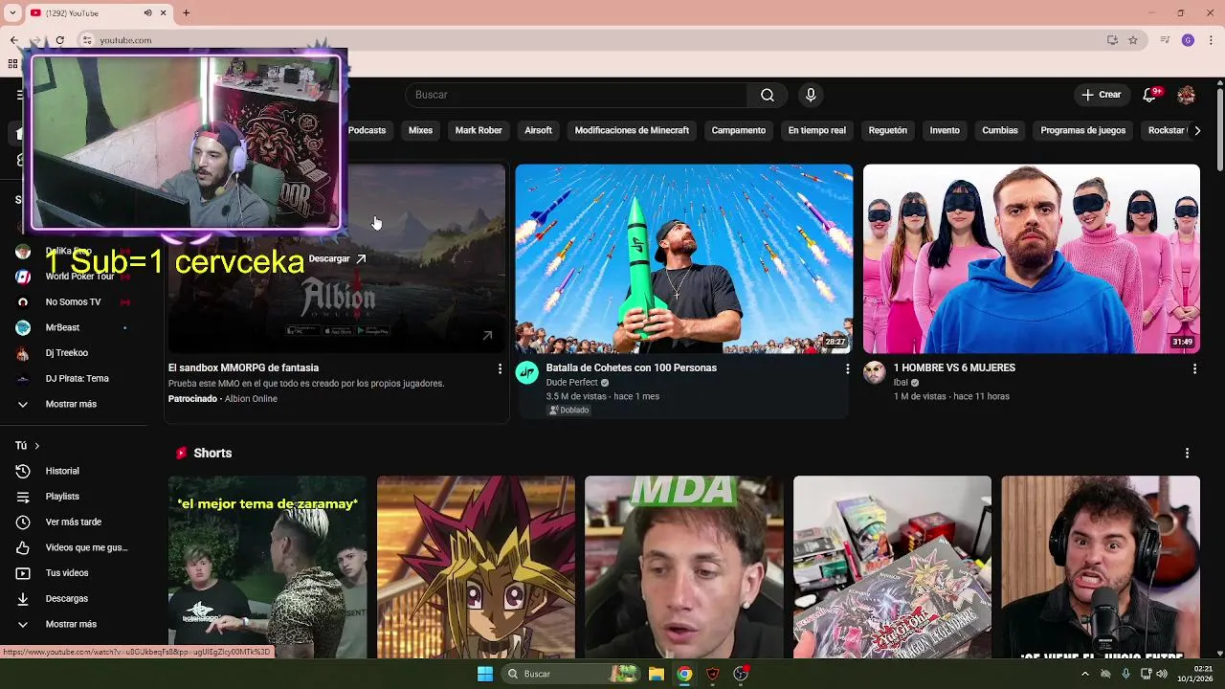Open Shorts section options menu
Screen dimensions: 1225x689
tap(1187, 453)
